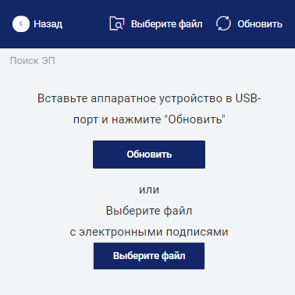Click text Вставьте аппаратное устройство в USB-

pyautogui.click(x=149, y=98)
